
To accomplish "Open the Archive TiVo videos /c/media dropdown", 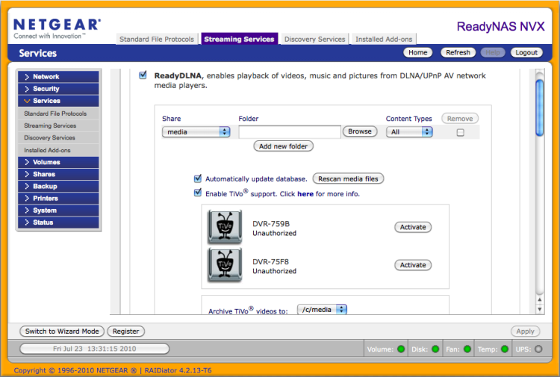I will (x=322, y=310).
